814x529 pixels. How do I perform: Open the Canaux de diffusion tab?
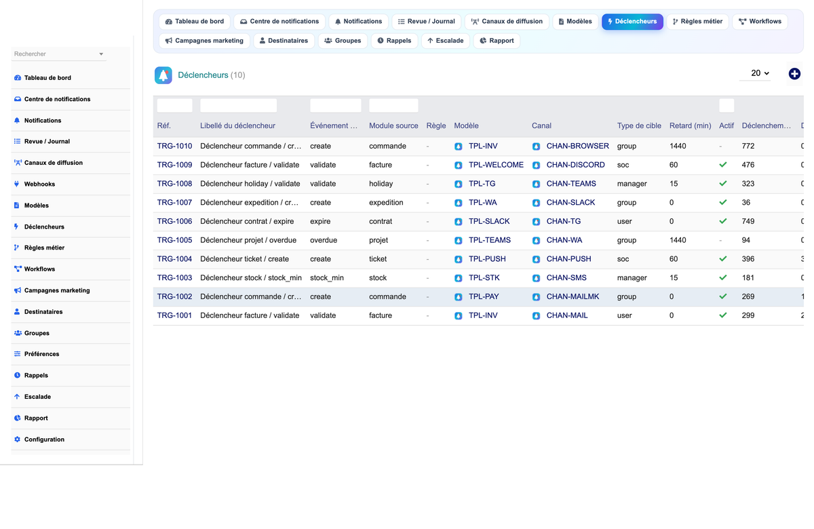[507, 22]
